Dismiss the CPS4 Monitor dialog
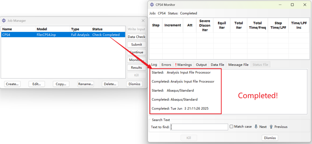The height and width of the screenshot is (144, 312). tap(270, 138)
